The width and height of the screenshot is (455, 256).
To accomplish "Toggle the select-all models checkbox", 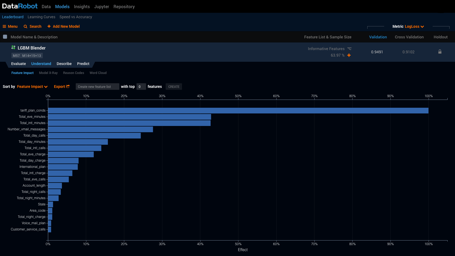I will point(5,37).
